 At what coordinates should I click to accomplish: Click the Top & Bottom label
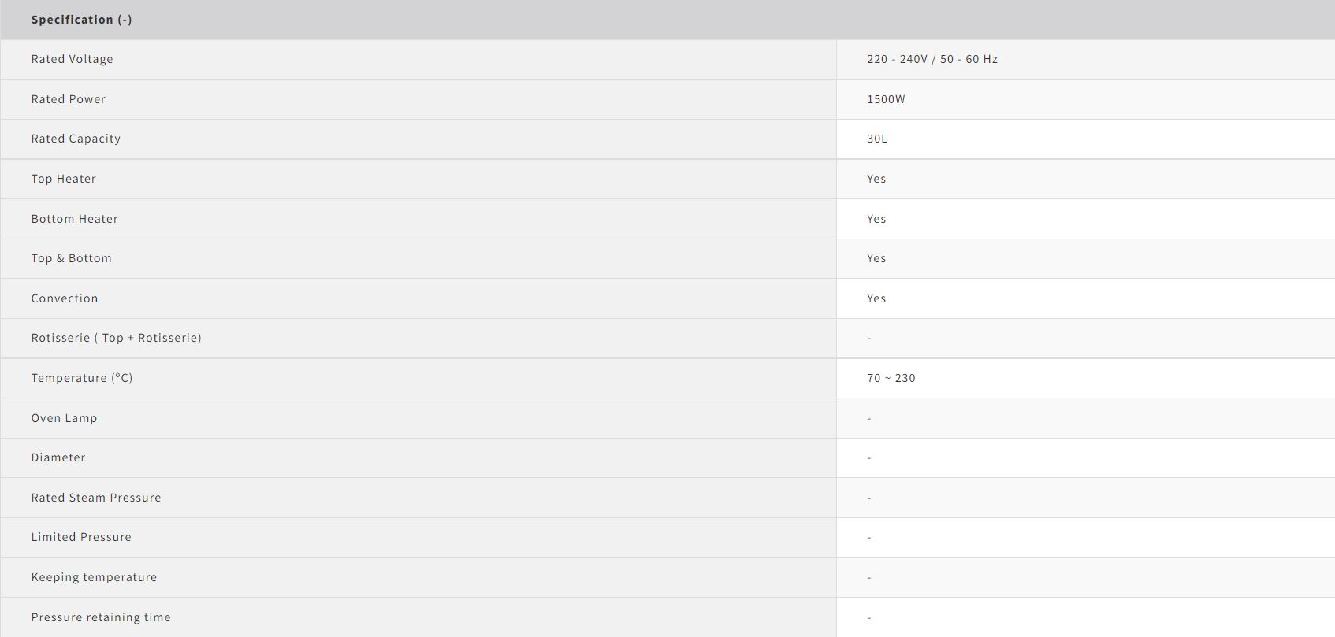tap(71, 258)
